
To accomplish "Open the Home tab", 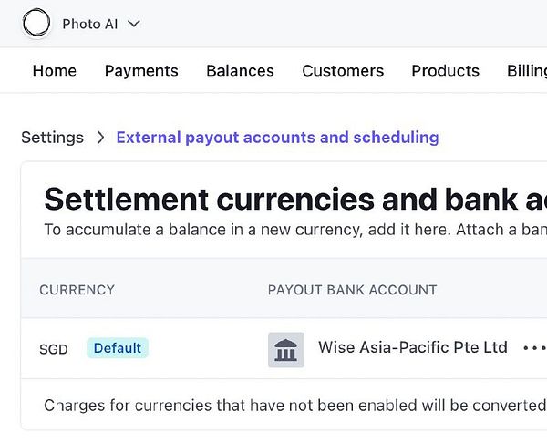I will tap(55, 70).
